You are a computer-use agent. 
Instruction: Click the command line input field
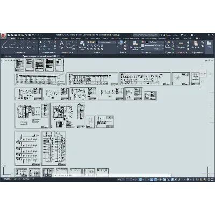(x=112, y=175)
